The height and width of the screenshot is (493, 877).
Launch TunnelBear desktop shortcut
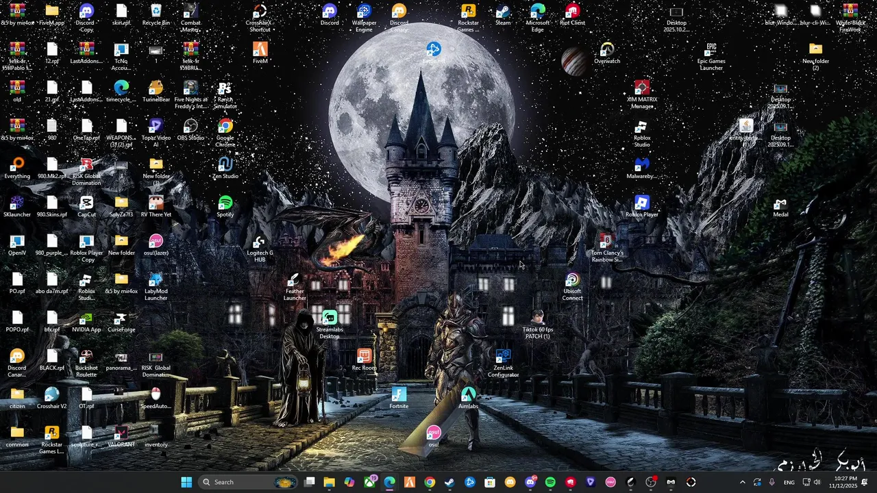pos(156,92)
